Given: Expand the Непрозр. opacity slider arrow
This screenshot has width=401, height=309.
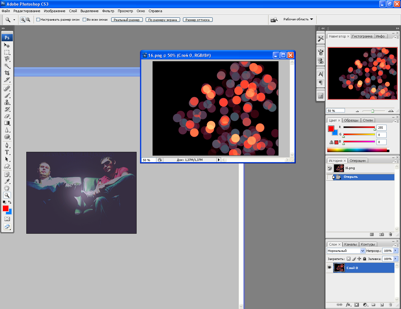Looking at the screenshot, I should point(396,251).
